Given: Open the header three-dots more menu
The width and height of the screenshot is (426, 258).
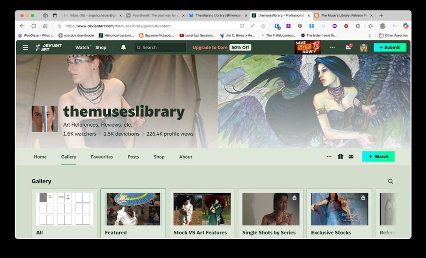Looking at the screenshot, I should 332,47.
